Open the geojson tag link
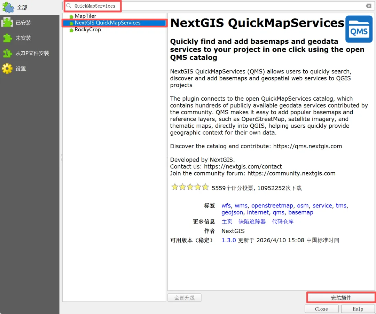376x314 pixels. click(232, 212)
